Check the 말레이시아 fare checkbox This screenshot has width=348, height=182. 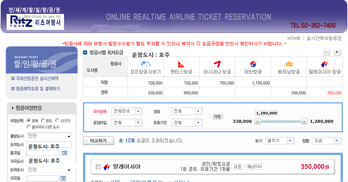click(98, 166)
